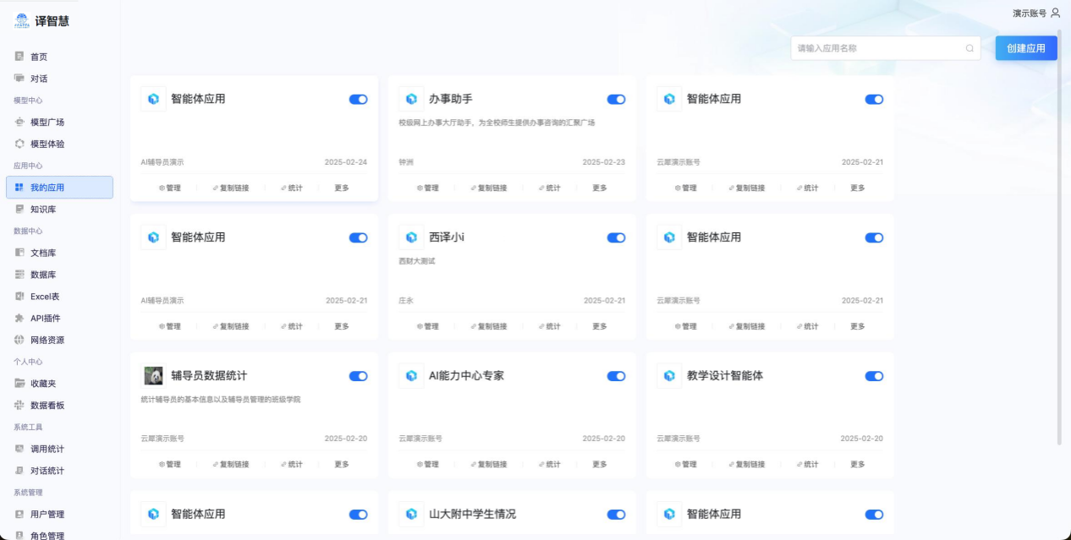
Task: Disable the 西译小i app switch
Action: [x=616, y=238]
